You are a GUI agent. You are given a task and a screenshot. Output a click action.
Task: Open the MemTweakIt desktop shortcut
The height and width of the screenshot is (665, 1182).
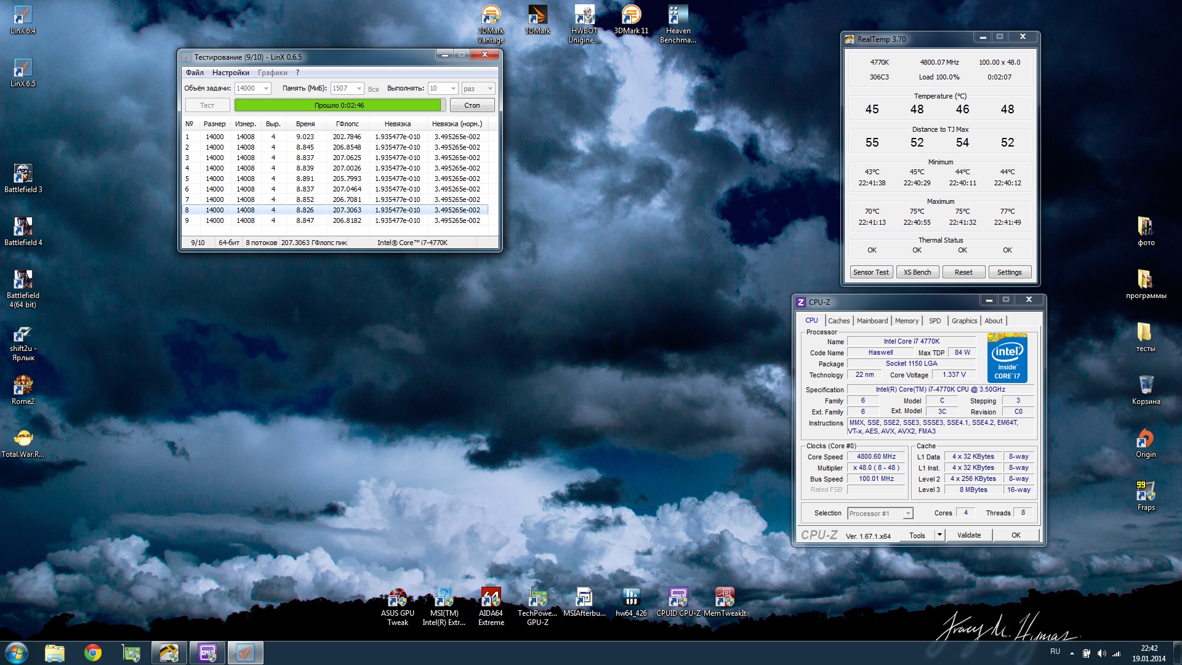pos(724,598)
